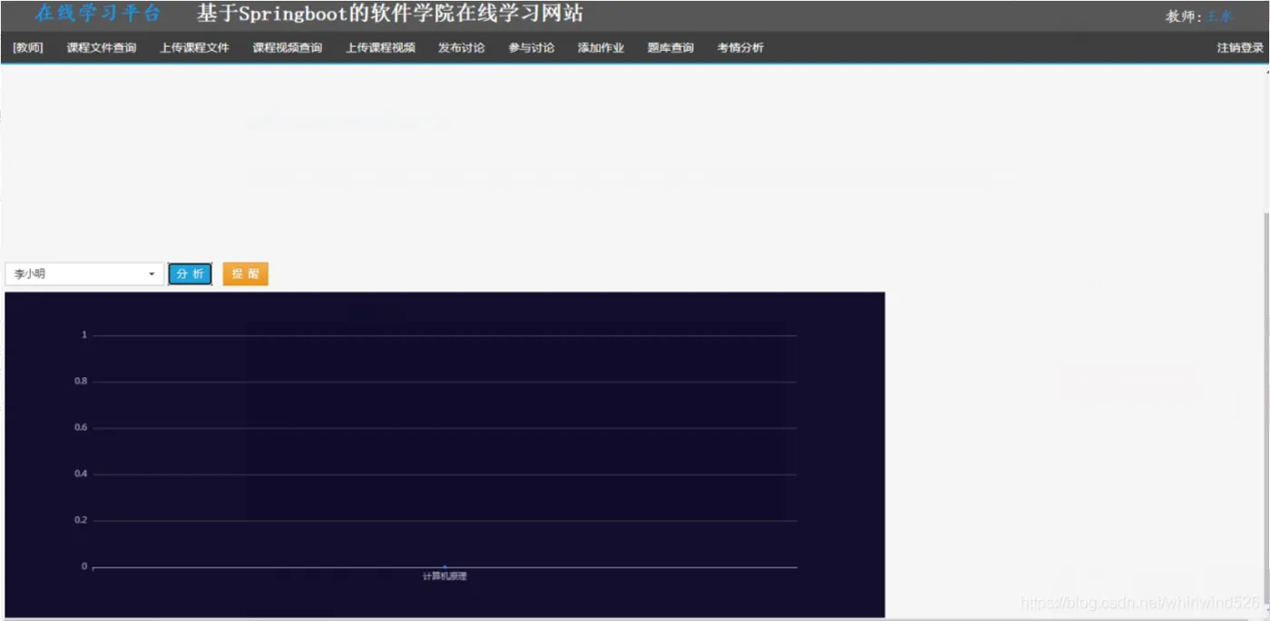1270x621 pixels.
Task: Open the 参与讨论 page
Action: pos(531,48)
